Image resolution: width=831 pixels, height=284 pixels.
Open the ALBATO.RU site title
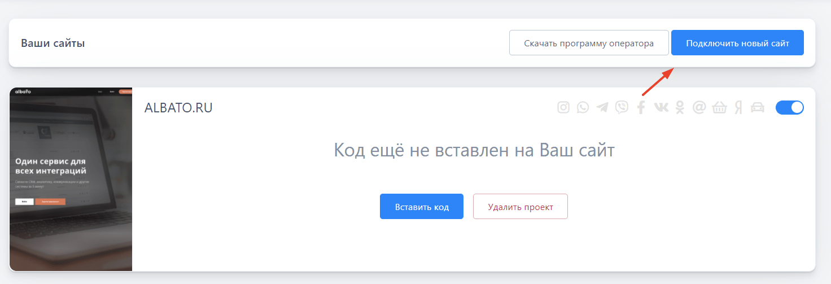(178, 108)
